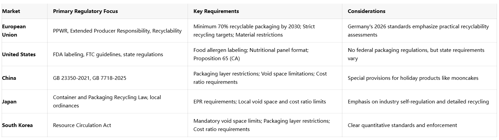
Task: Click the Considerations column header
Action: [x=366, y=11]
